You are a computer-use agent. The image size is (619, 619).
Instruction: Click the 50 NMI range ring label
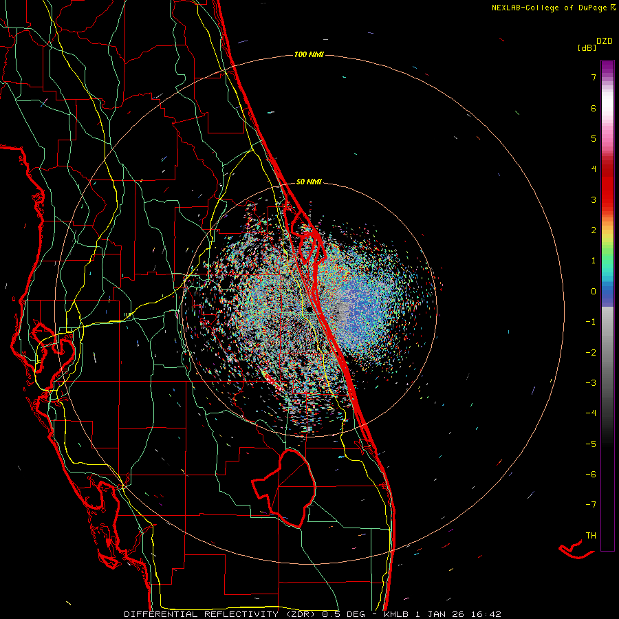(309, 182)
